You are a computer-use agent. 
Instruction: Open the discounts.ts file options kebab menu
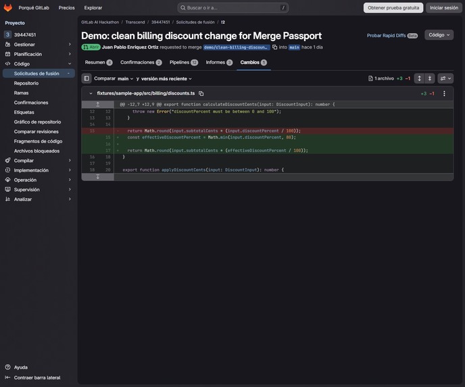click(x=444, y=94)
